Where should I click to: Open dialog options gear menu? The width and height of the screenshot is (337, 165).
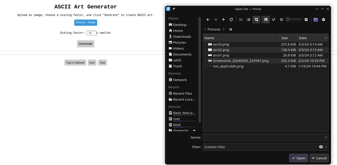tap(324, 20)
